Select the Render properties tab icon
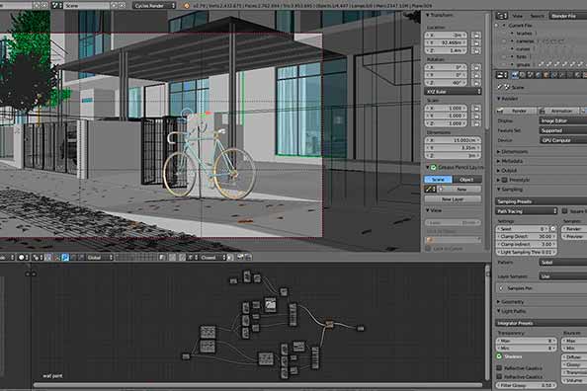Screen dimensions: 587x391 [515, 75]
